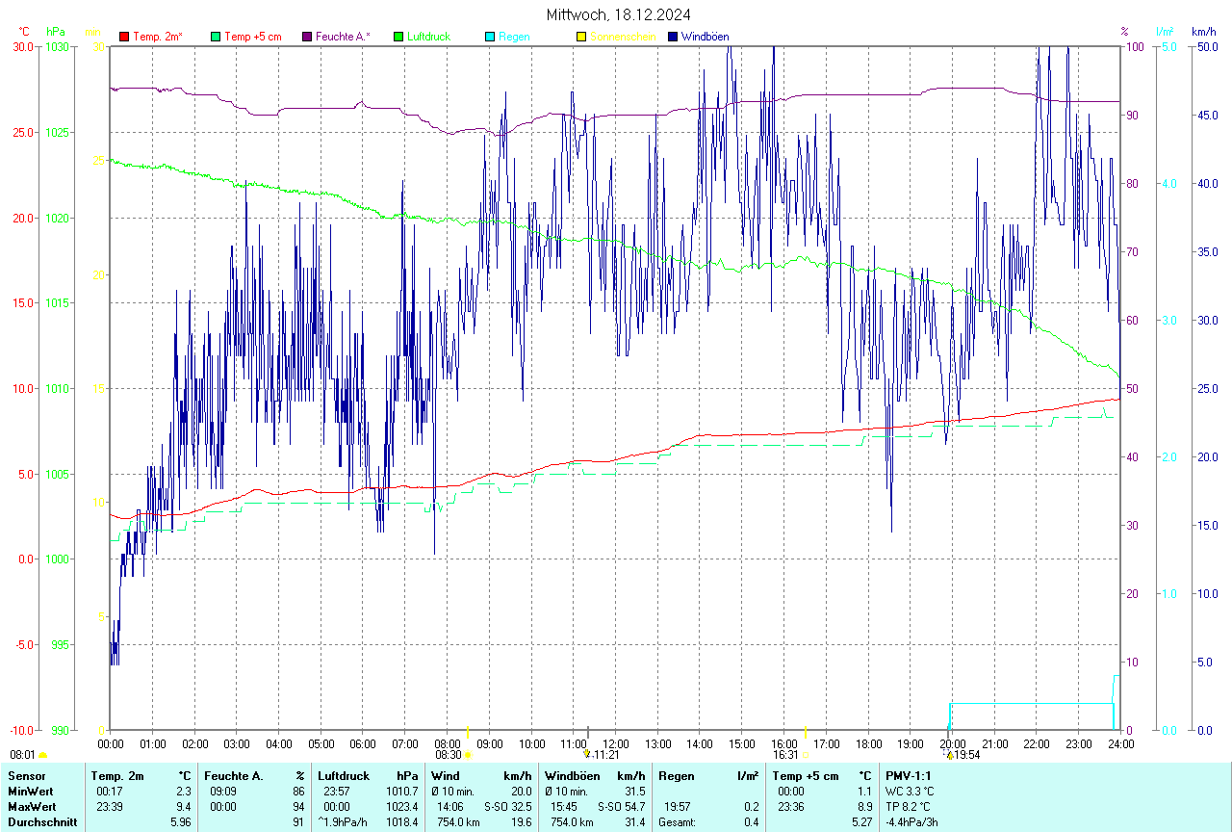The image size is (1232, 832).
Task: Click the purple Feuchte A.* legend swatch
Action: 307,37
